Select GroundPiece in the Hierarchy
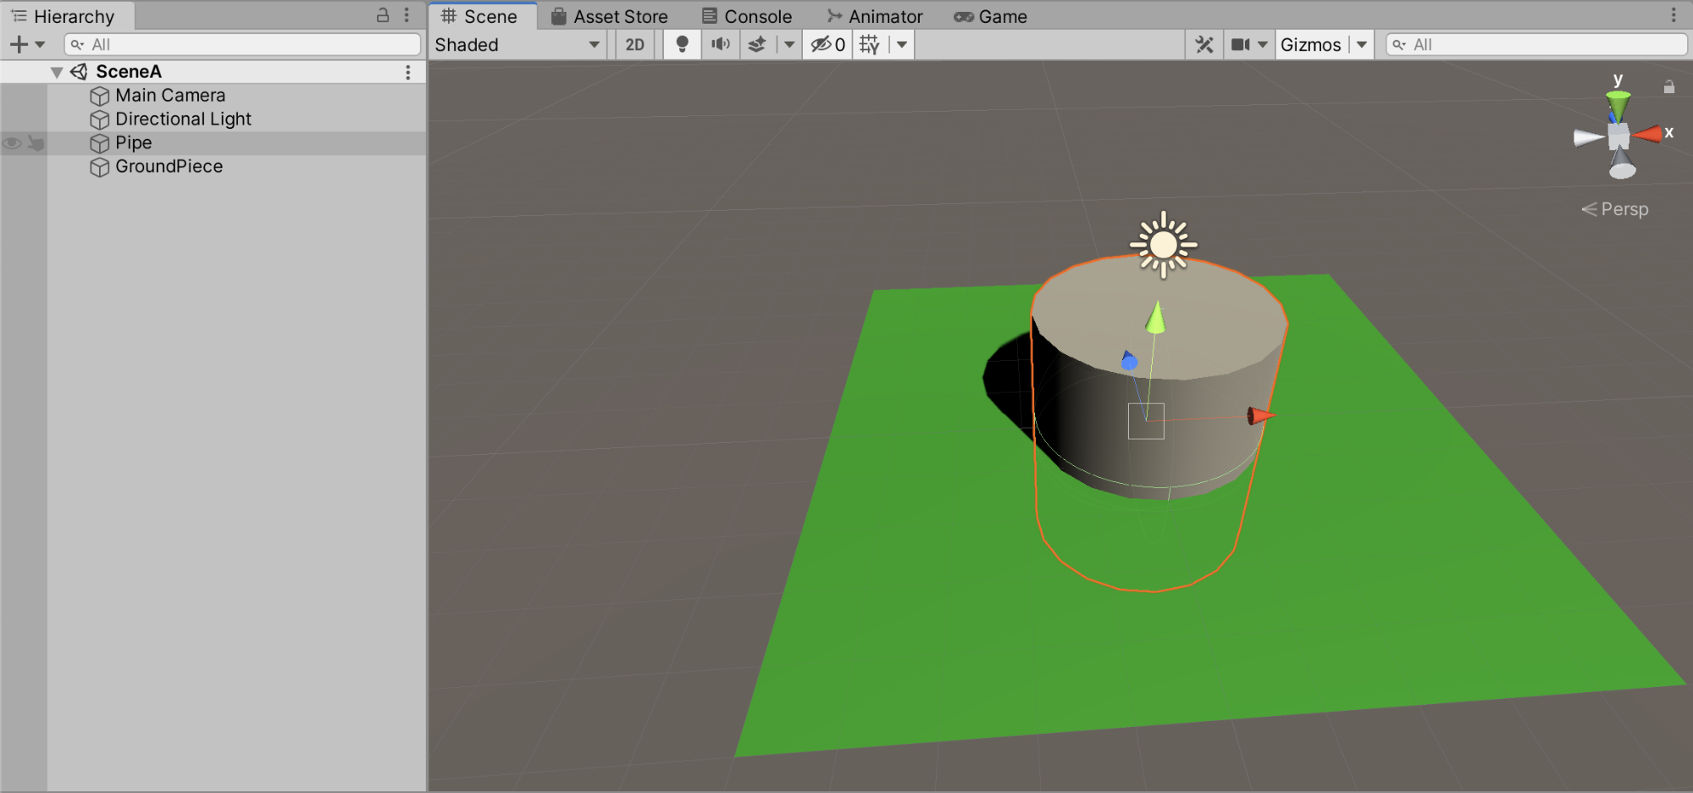Viewport: 1693px width, 793px height. click(169, 167)
